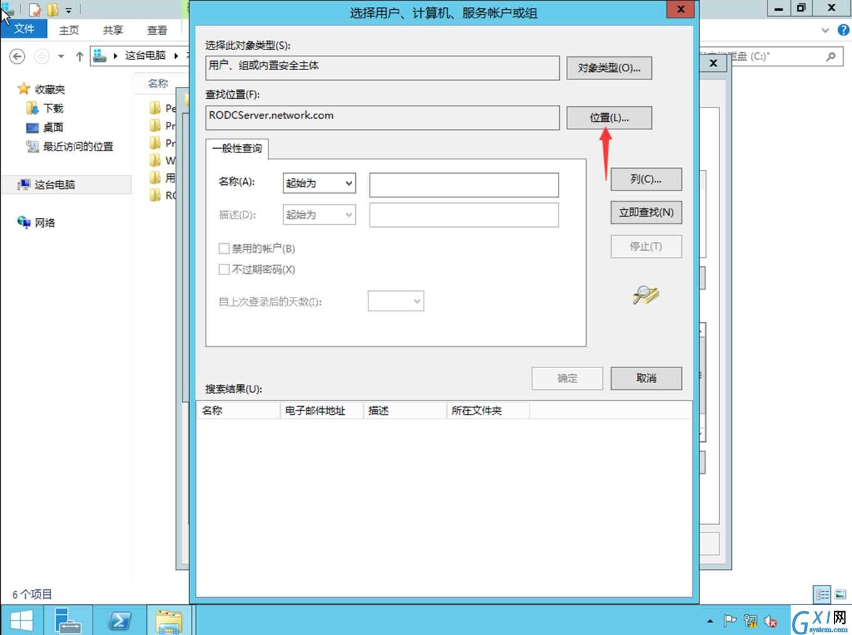This screenshot has width=852, height=635.
Task: Click 这台电脑 in the address breadcrumb
Action: 145,56
